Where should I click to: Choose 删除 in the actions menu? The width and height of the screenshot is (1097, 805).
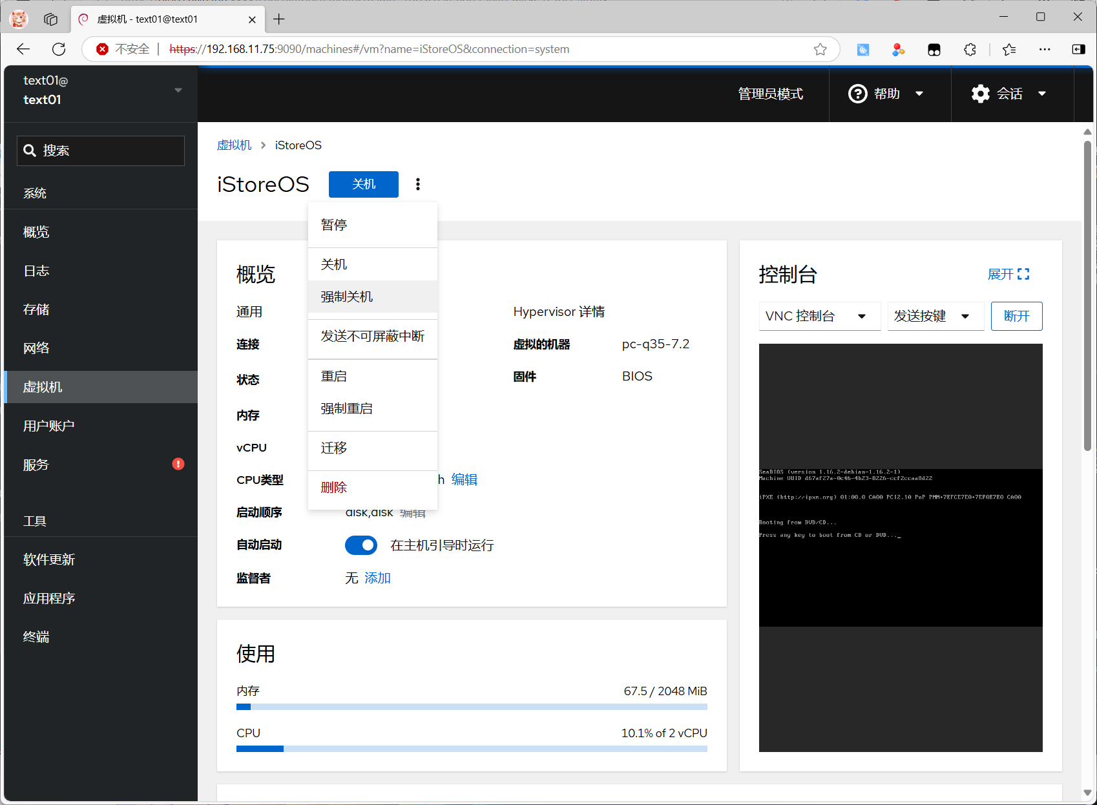334,487
